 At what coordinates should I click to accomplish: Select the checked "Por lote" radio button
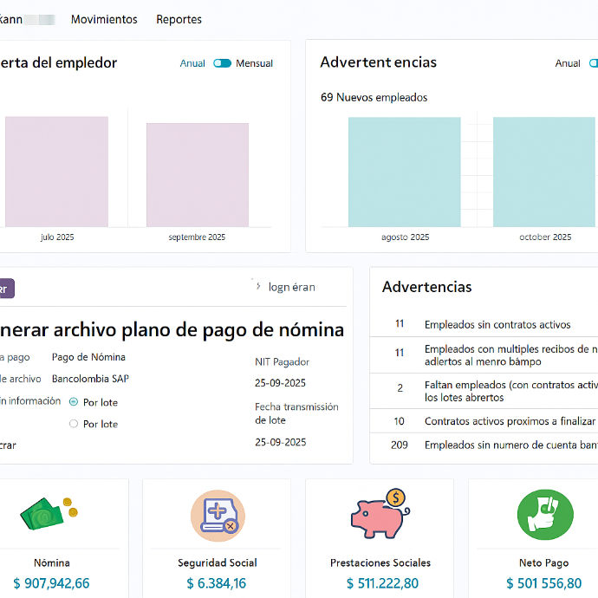pyautogui.click(x=74, y=402)
